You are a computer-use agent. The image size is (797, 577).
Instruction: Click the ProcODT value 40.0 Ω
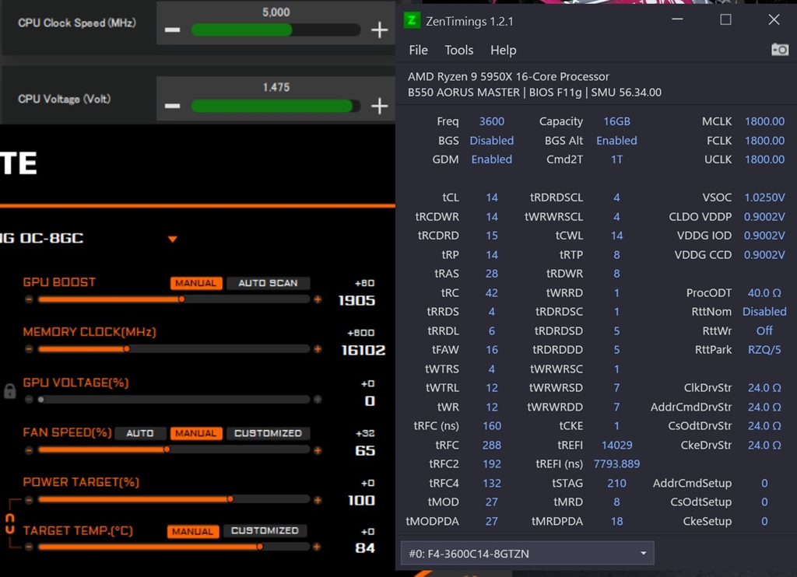click(x=764, y=293)
